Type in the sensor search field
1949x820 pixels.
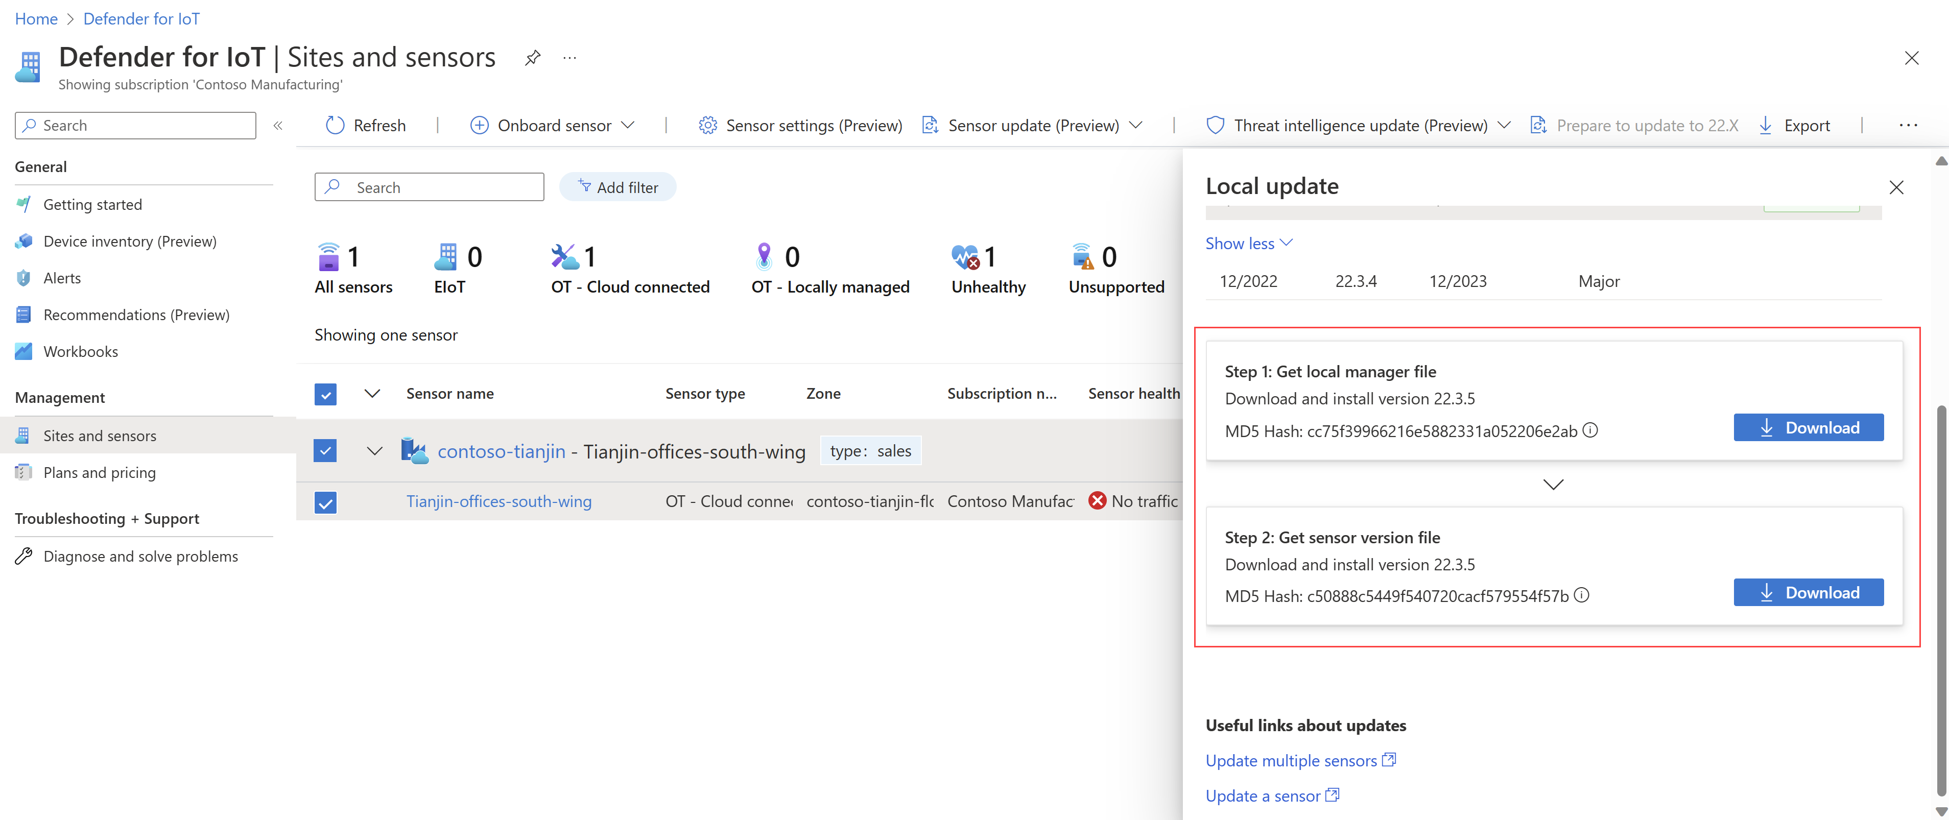(x=429, y=187)
